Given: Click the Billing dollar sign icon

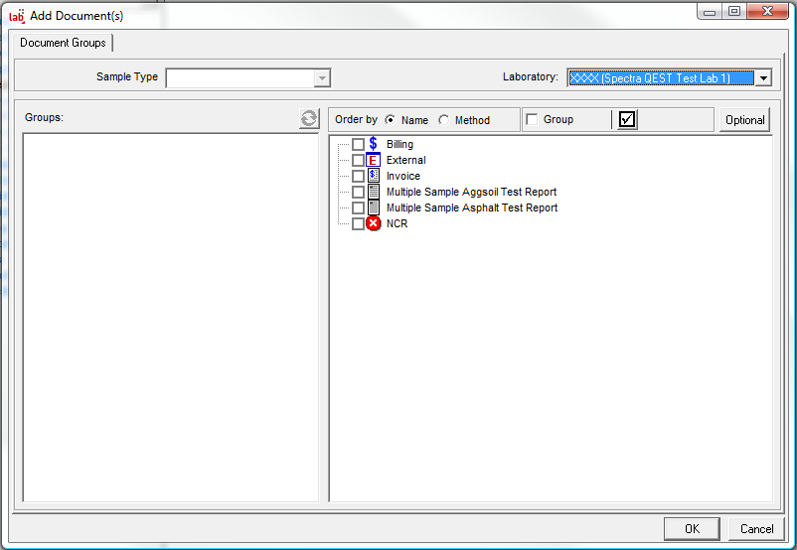Looking at the screenshot, I should click(374, 144).
